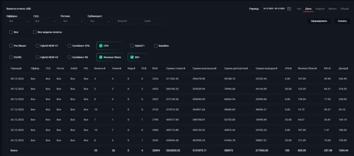Select the 27.12.2023 date cell
The width and height of the screenshot is (354, 156).
click(17, 109)
